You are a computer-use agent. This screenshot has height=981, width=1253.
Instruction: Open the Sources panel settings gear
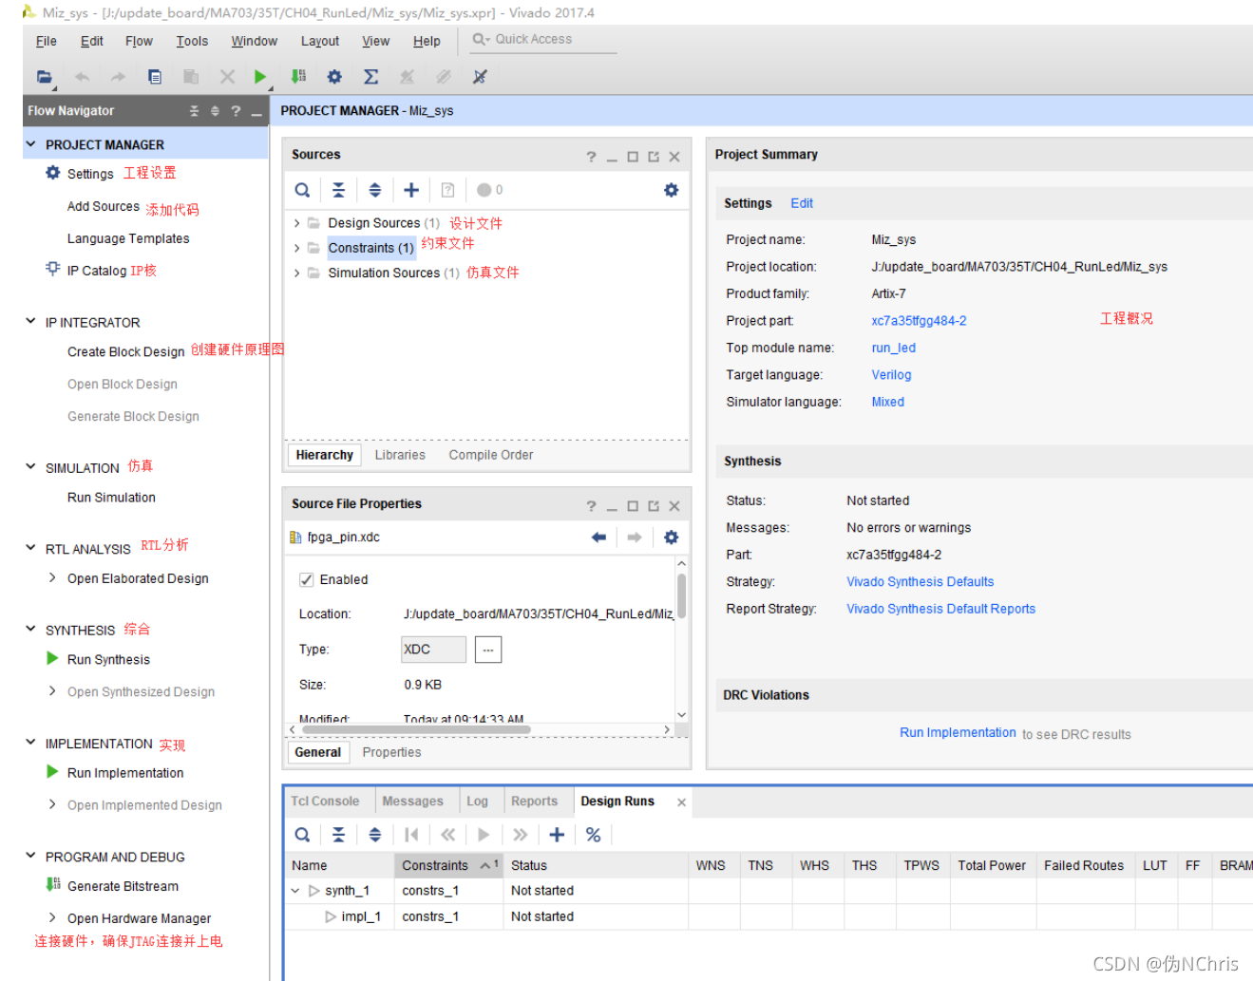point(672,190)
